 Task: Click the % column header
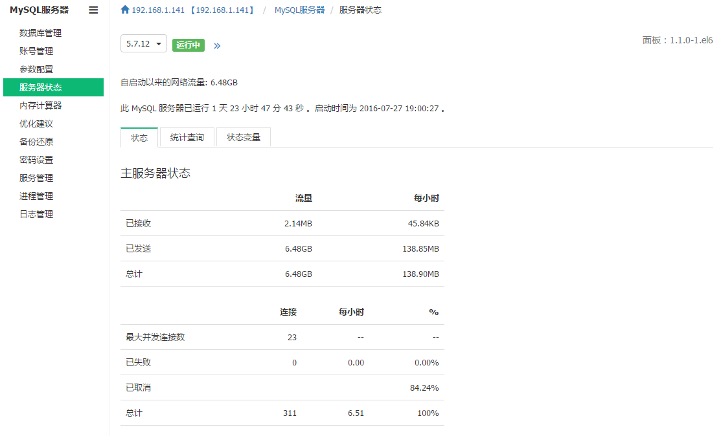click(433, 312)
